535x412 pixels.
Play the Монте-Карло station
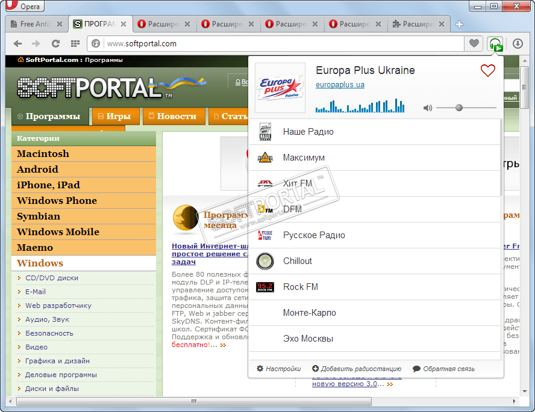click(x=374, y=313)
